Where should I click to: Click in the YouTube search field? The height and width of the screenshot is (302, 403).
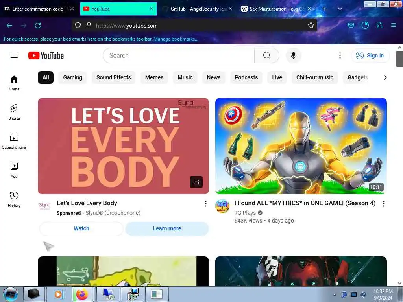point(179,55)
